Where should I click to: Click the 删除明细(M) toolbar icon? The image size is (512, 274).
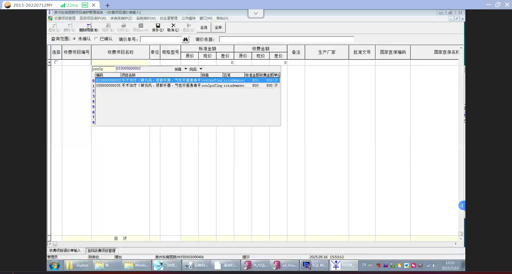pos(89,26)
